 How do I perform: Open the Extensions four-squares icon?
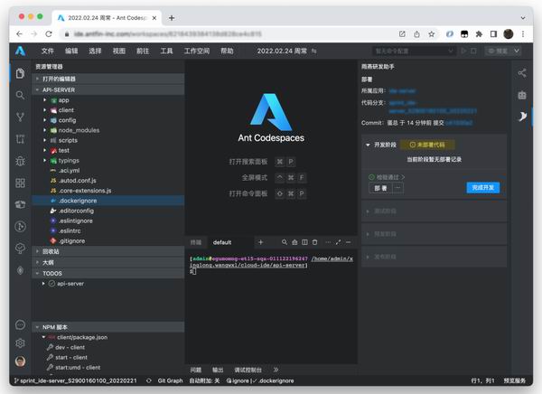click(20, 183)
